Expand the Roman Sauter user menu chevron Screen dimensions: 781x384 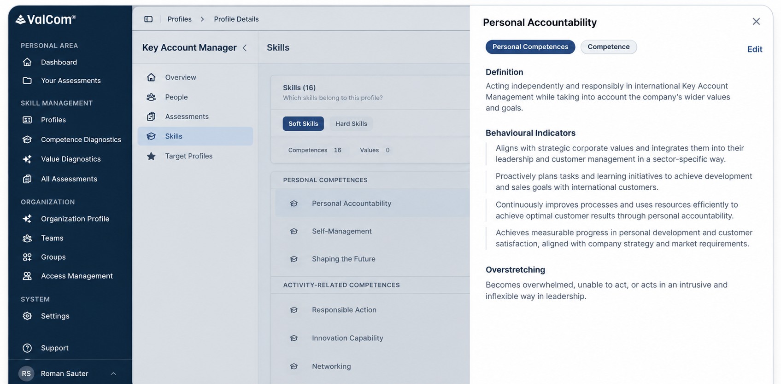(113, 373)
